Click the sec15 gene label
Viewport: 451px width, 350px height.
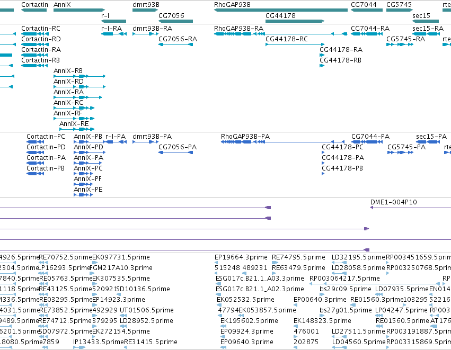[421, 15]
